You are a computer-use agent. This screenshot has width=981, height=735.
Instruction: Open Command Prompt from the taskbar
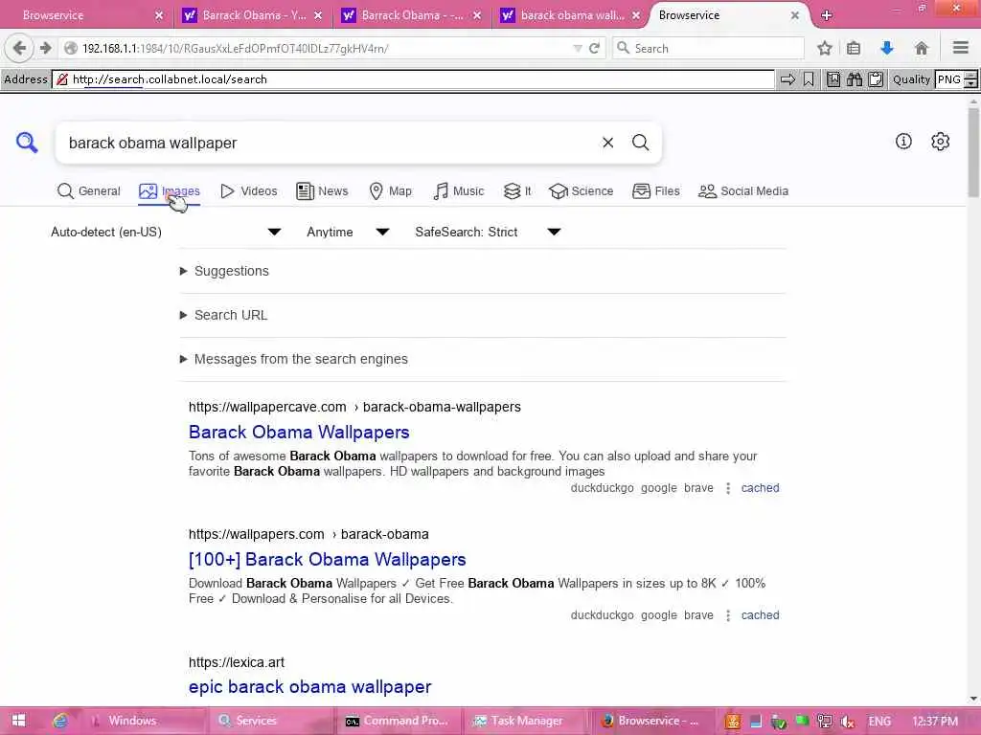(x=398, y=721)
